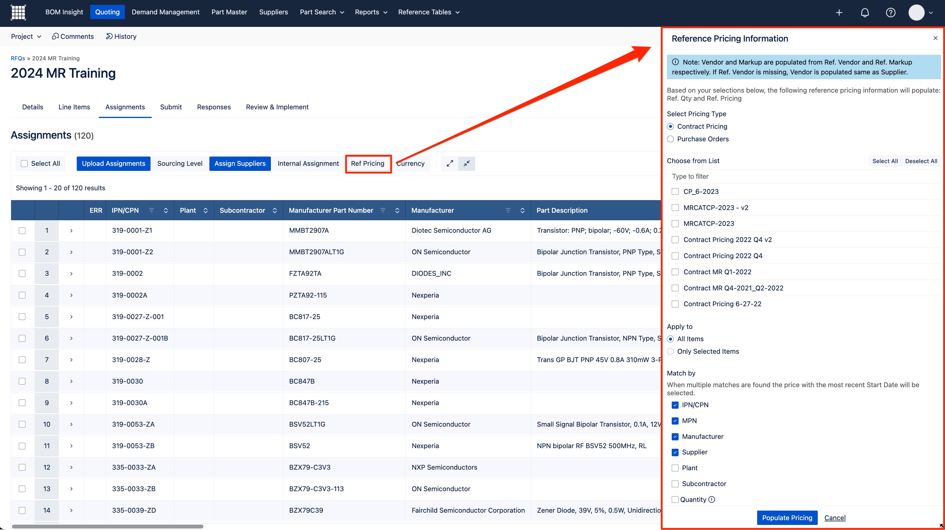This screenshot has width=945, height=530.
Task: Uncheck the MPN match checkbox
Action: click(x=675, y=421)
